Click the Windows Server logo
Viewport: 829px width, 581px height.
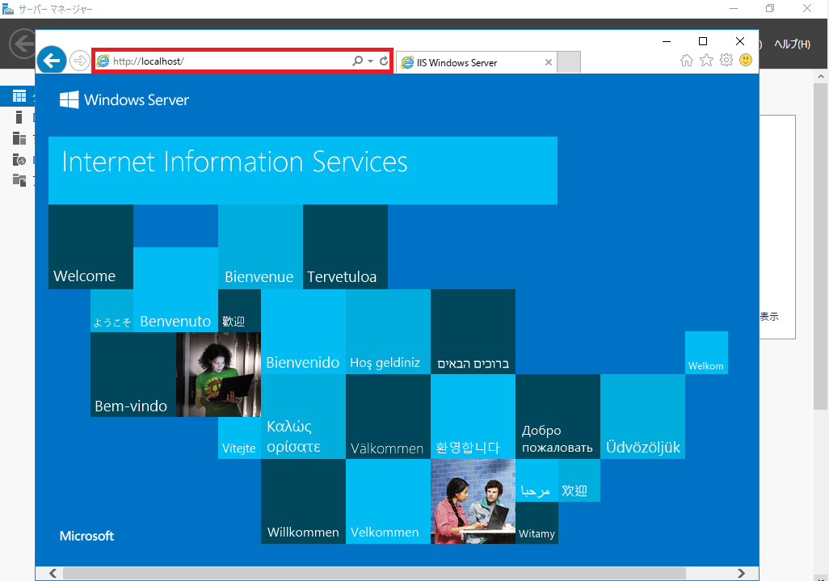click(x=124, y=99)
